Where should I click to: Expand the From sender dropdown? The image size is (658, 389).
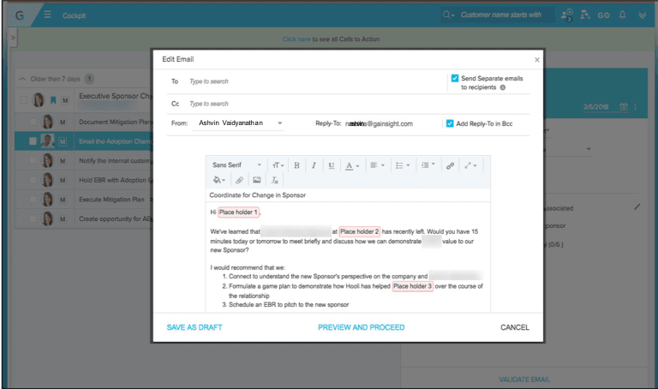click(280, 123)
